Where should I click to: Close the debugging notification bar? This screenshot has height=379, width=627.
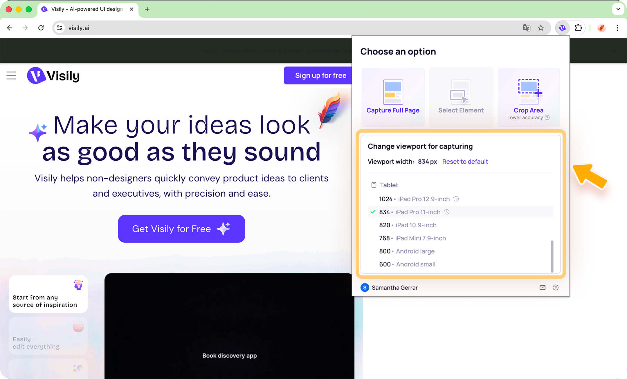[614, 51]
